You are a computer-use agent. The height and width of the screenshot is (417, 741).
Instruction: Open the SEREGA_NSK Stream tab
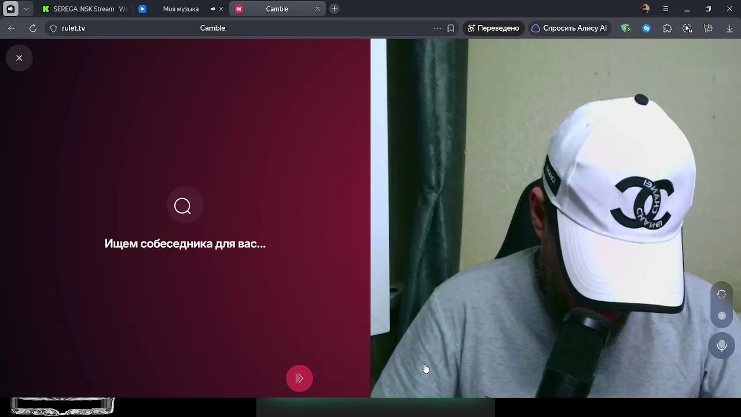click(85, 9)
